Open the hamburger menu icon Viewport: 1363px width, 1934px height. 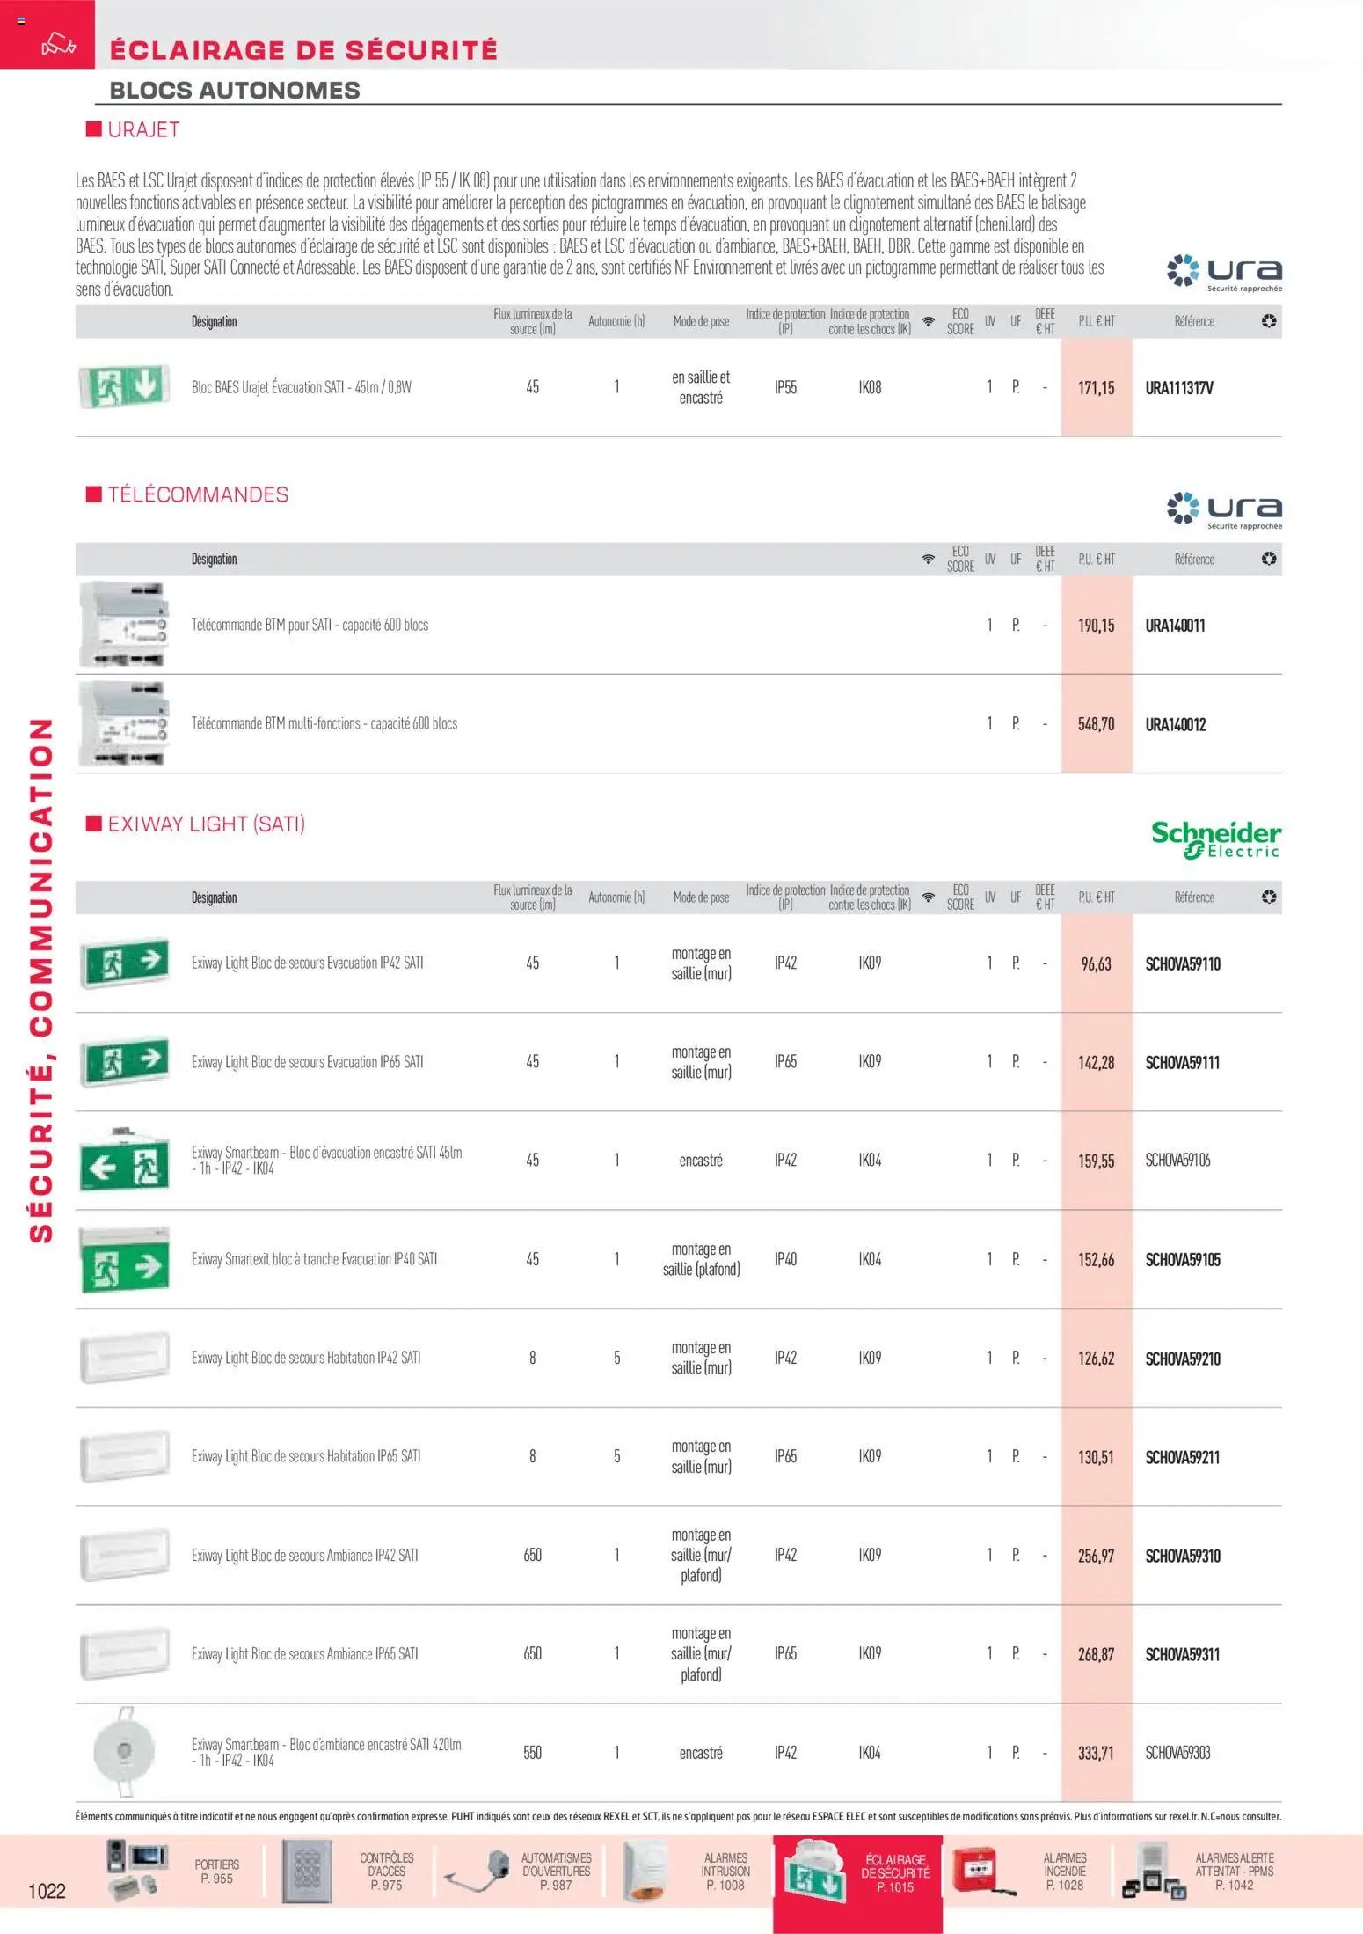point(21,20)
